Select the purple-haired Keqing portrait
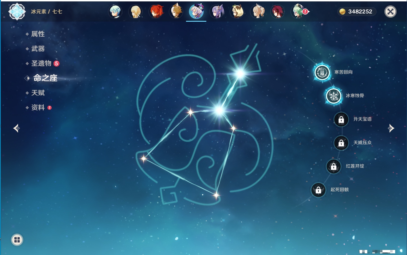This screenshot has height=255, width=407. point(217,12)
